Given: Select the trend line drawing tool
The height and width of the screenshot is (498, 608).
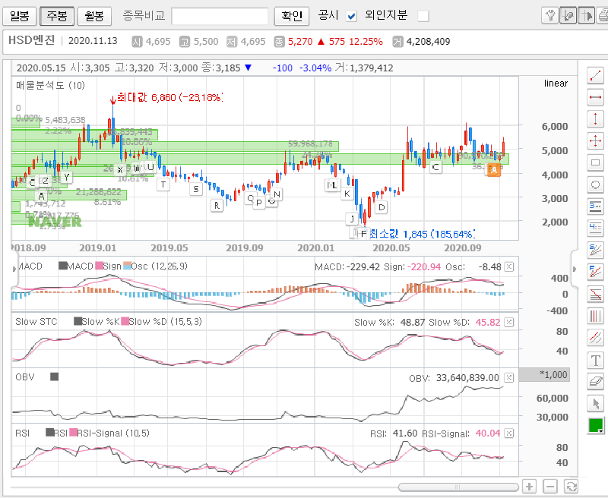Looking at the screenshot, I should coord(595,75).
